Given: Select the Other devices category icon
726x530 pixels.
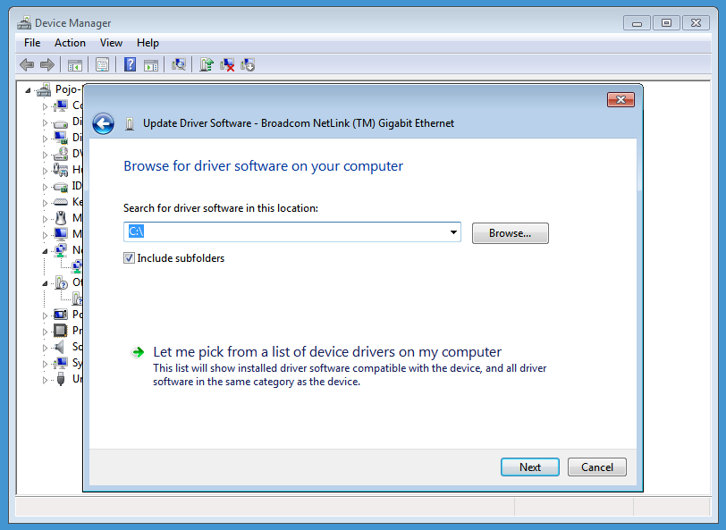Looking at the screenshot, I should point(61,282).
